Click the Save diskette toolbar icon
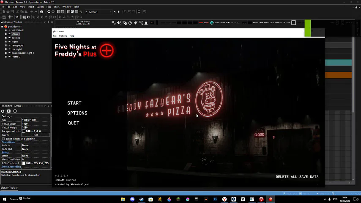 tap(12, 12)
